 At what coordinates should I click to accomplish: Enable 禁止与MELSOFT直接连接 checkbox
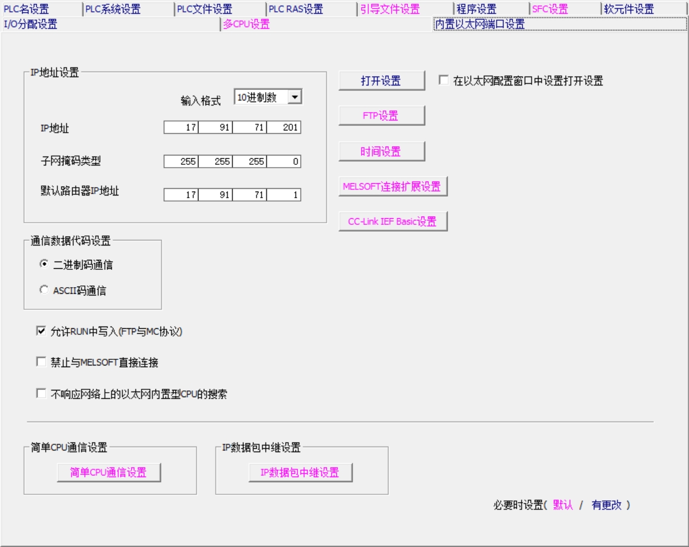pos(41,362)
